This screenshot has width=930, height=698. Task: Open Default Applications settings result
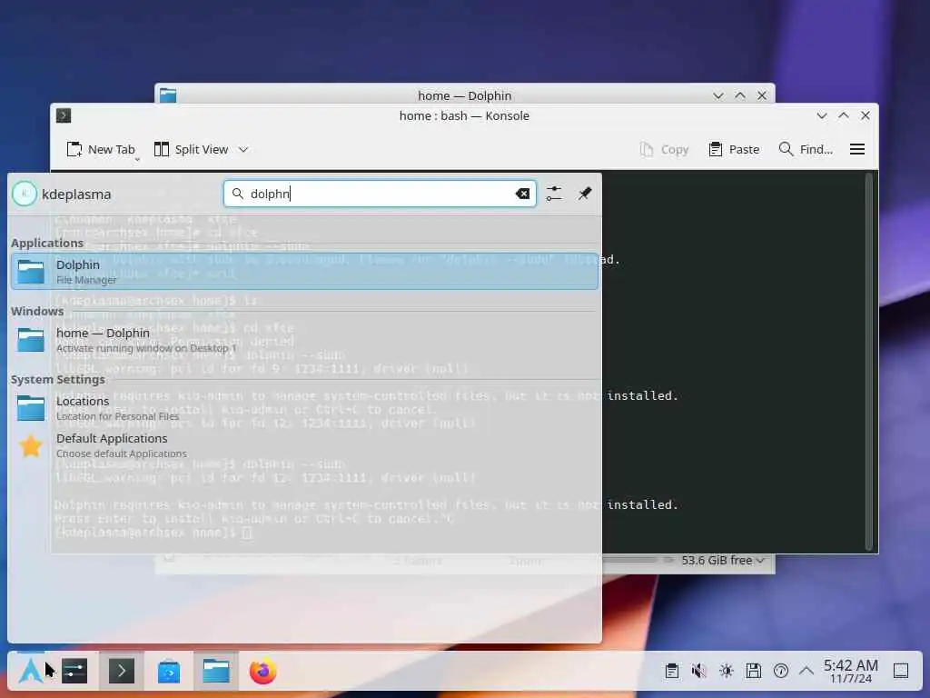point(304,445)
